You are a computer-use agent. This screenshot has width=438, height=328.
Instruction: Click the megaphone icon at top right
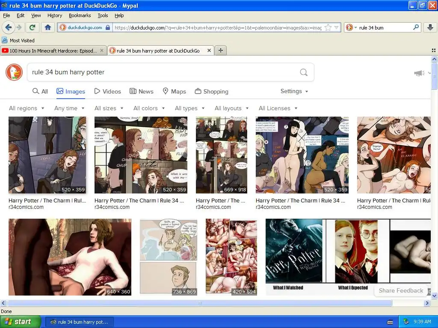pyautogui.click(x=419, y=73)
